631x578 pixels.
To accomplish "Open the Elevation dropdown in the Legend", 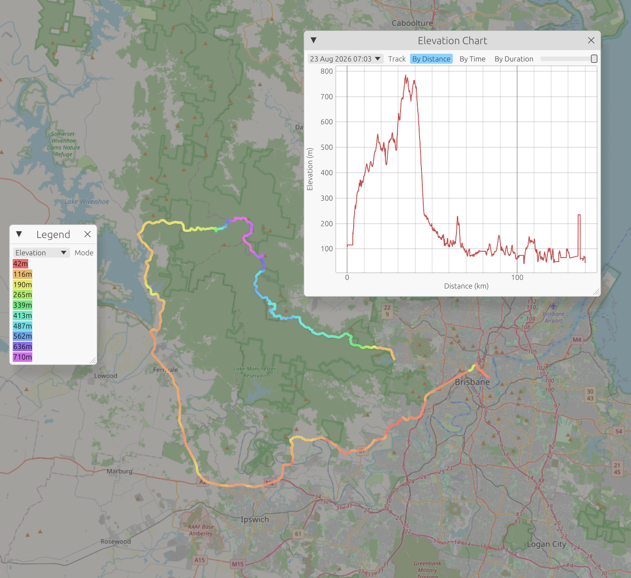I will click(x=41, y=253).
